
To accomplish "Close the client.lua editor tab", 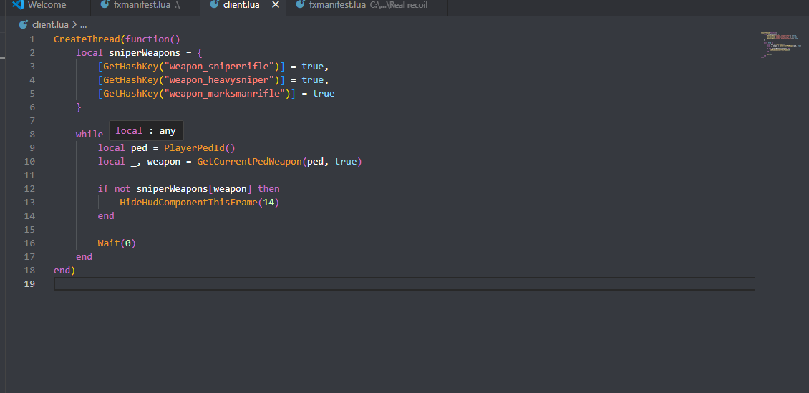I will [x=276, y=5].
